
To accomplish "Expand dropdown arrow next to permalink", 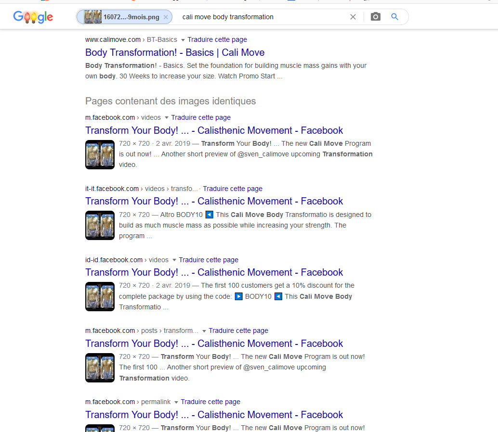I will click(x=176, y=402).
